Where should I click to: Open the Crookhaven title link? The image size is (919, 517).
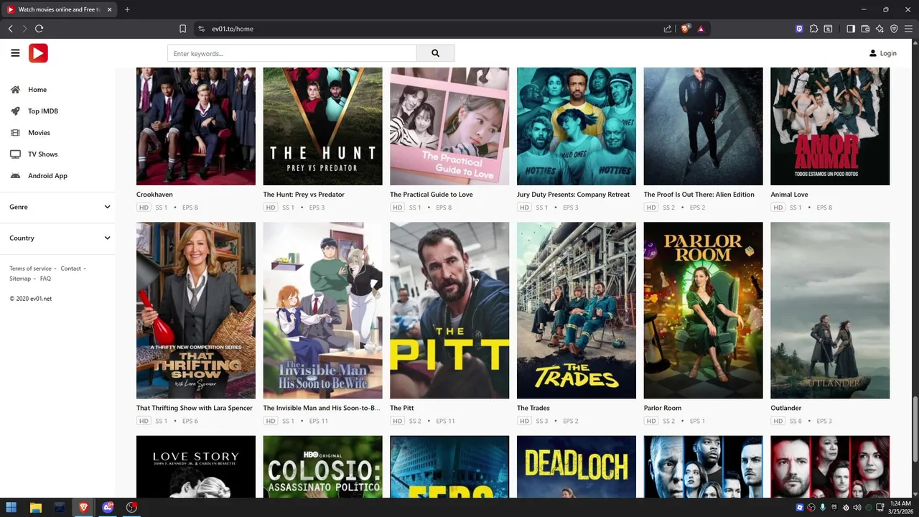click(x=154, y=195)
